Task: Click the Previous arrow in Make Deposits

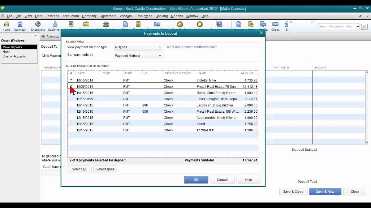Action: (x=50, y=36)
